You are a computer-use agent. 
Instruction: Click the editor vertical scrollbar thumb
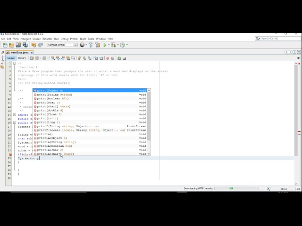(x=296, y=111)
